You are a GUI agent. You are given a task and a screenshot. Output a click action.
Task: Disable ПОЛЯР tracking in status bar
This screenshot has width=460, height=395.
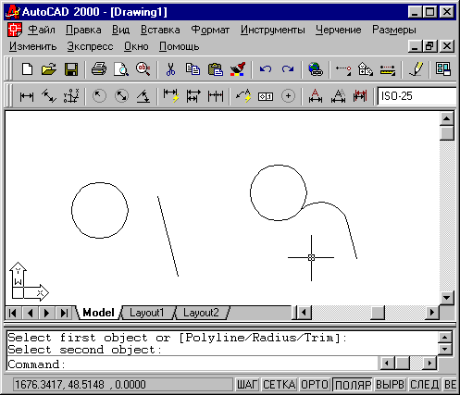353,385
